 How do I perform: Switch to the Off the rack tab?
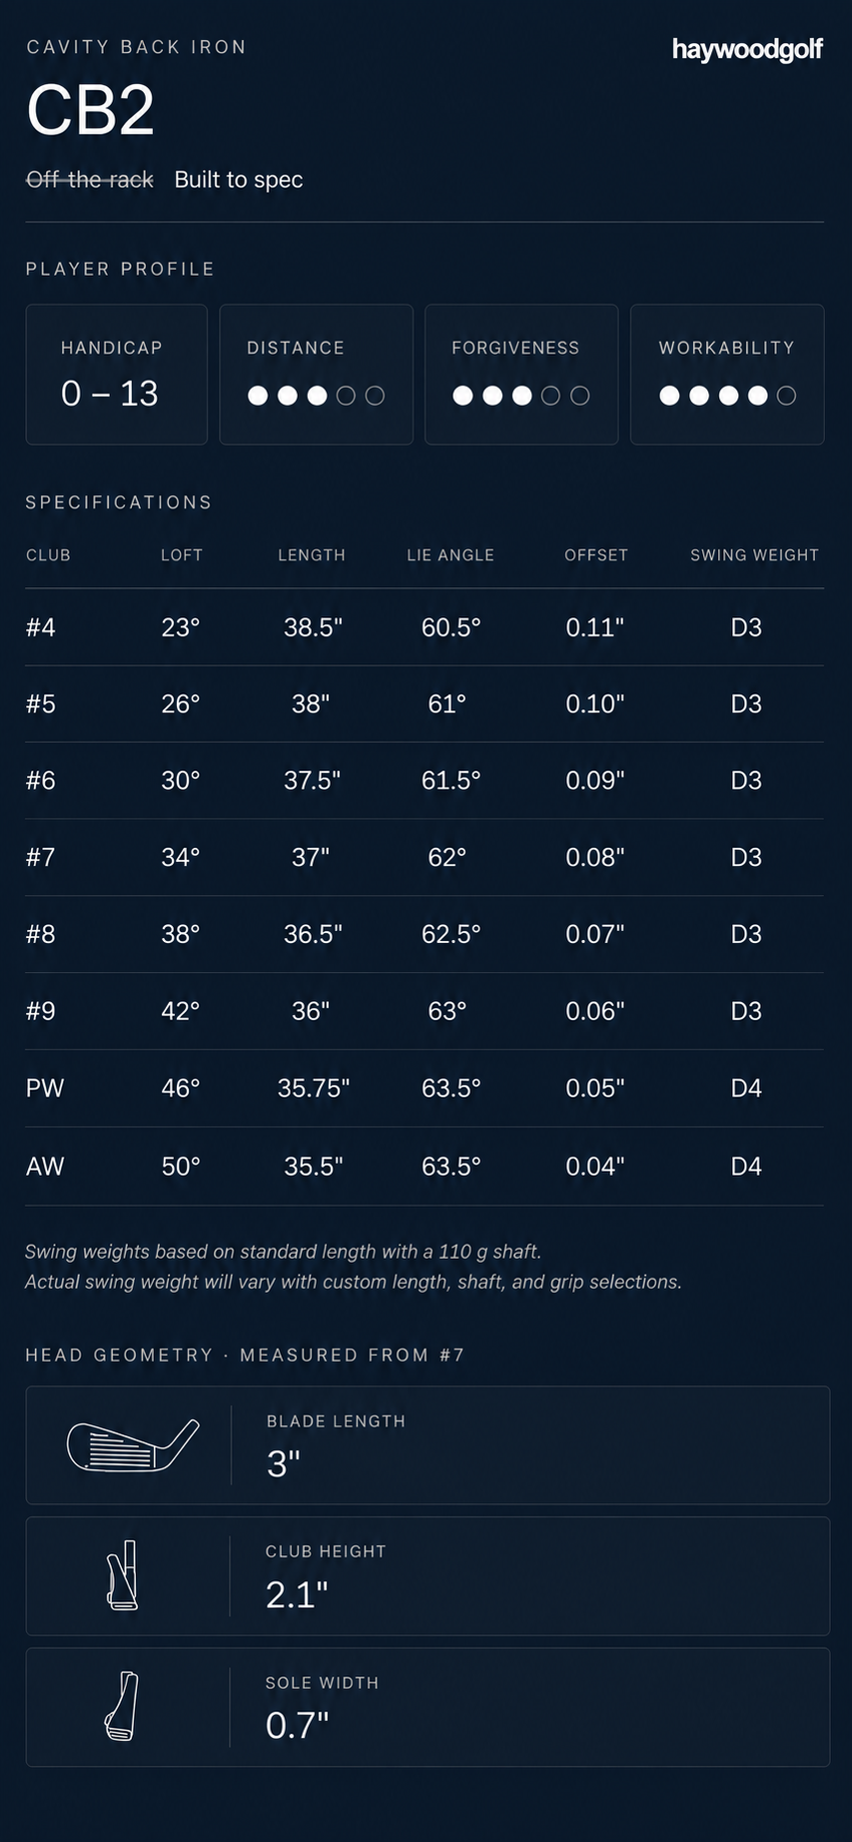(x=90, y=180)
